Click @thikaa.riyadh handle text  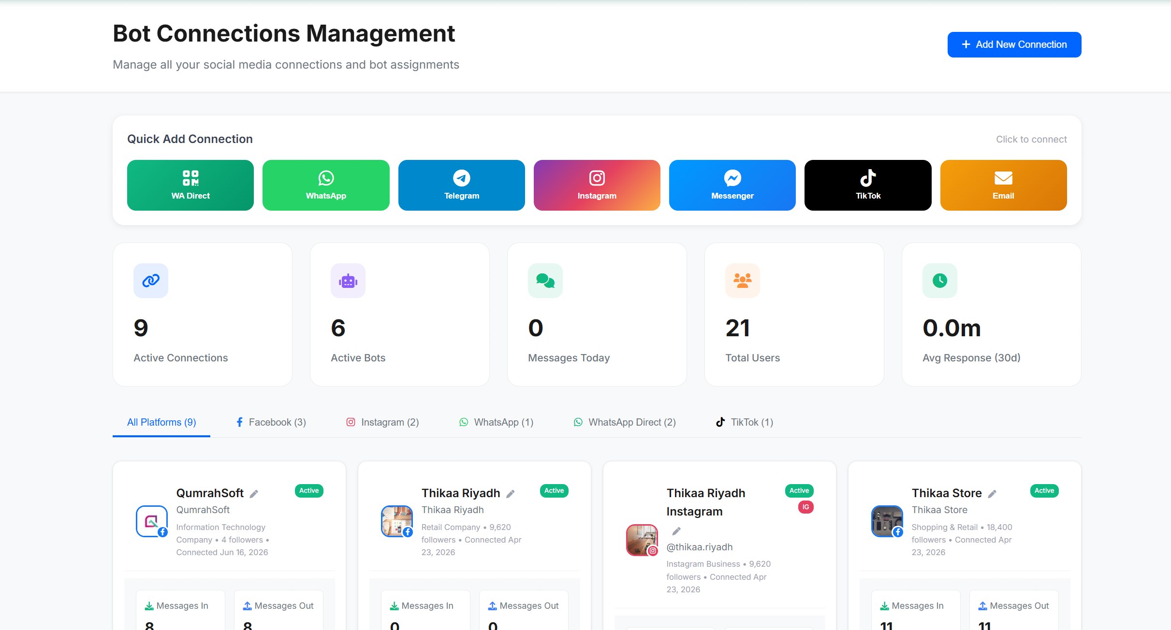coord(699,547)
